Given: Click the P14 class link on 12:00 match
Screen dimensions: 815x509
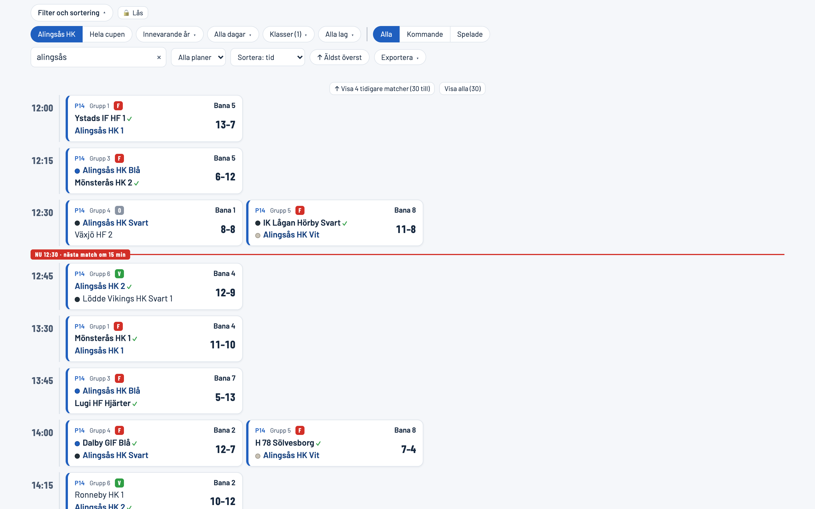Looking at the screenshot, I should [x=80, y=106].
